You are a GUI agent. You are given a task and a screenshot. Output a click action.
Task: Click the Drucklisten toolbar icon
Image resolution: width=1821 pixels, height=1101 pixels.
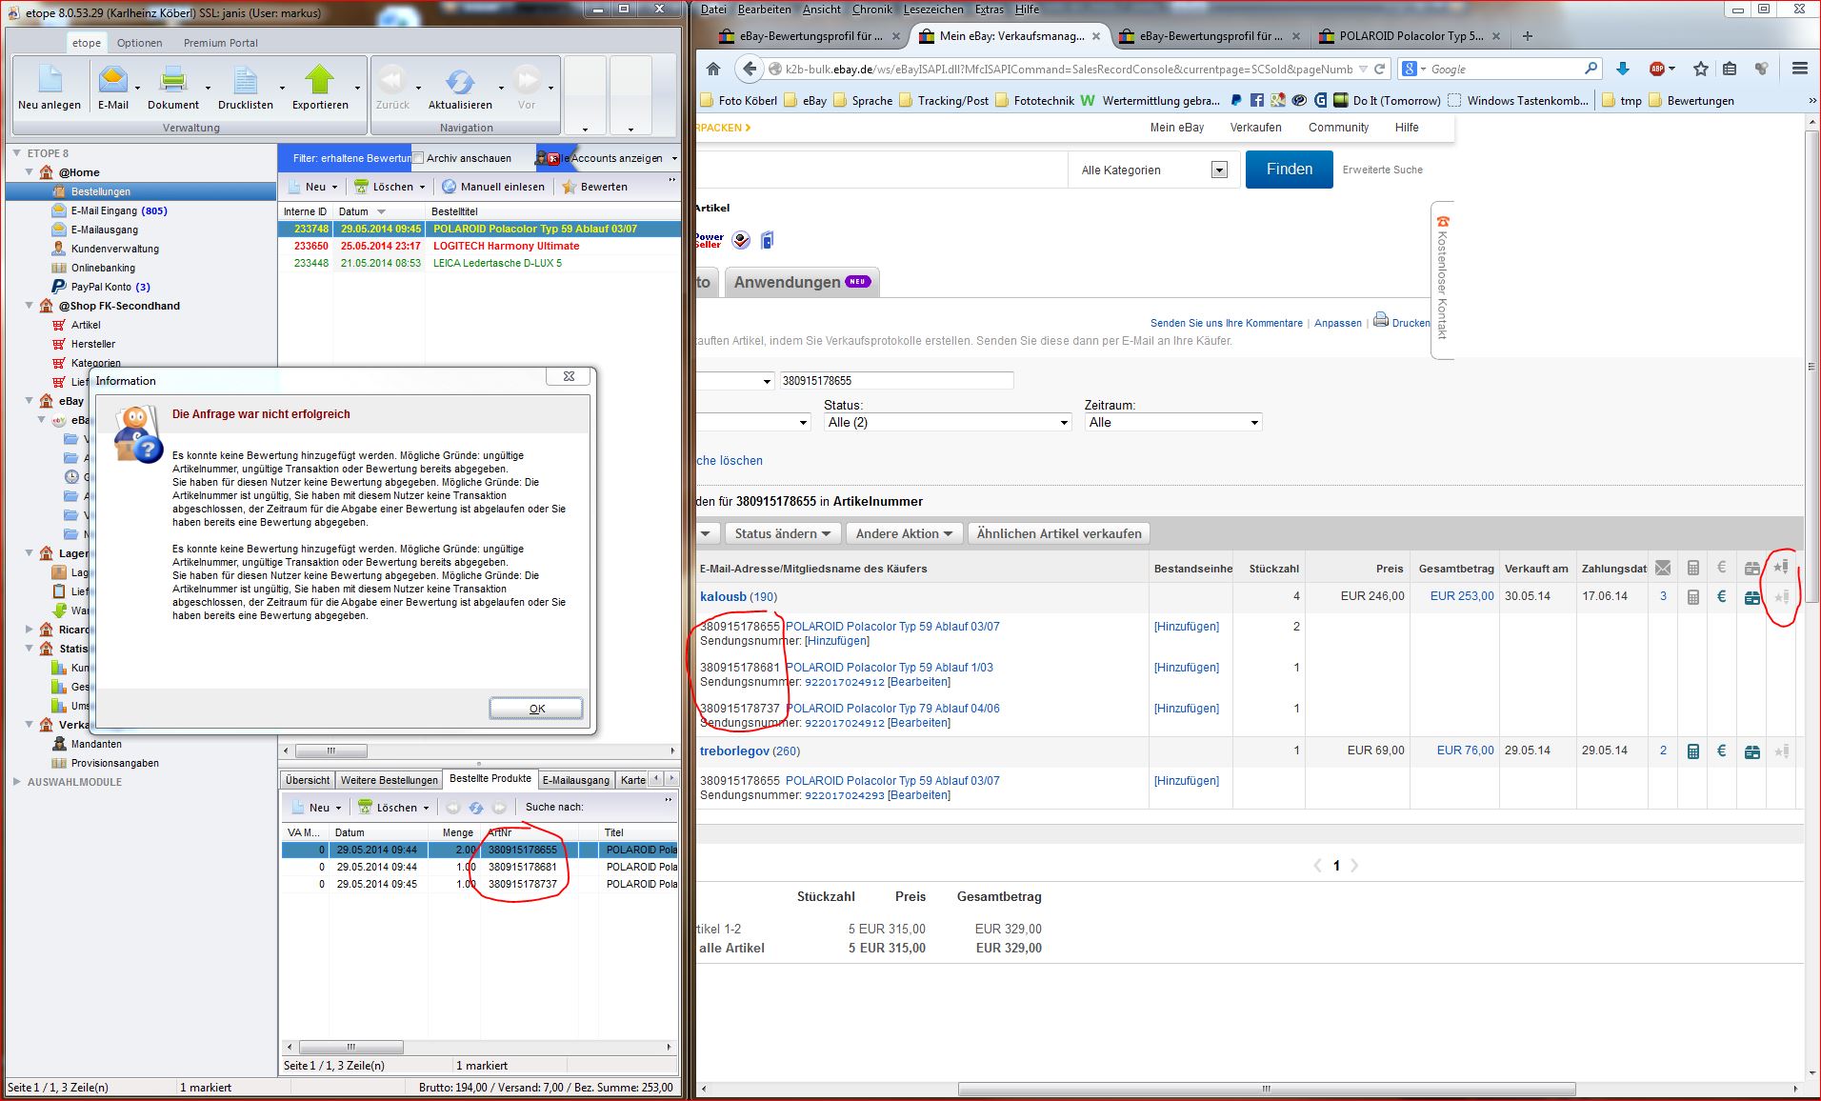tap(246, 81)
